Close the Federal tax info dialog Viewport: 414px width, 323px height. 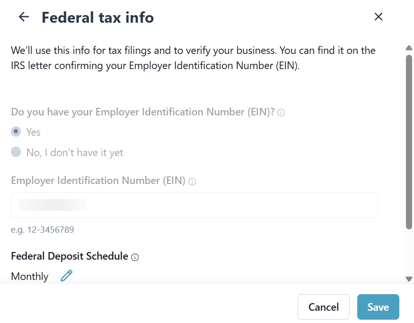pos(379,17)
